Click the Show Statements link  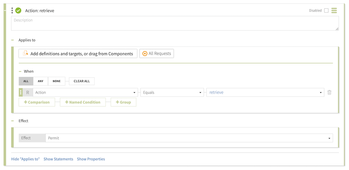58,159
